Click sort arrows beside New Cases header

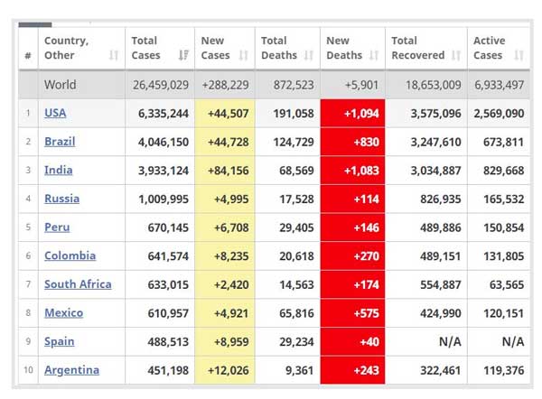[246, 56]
